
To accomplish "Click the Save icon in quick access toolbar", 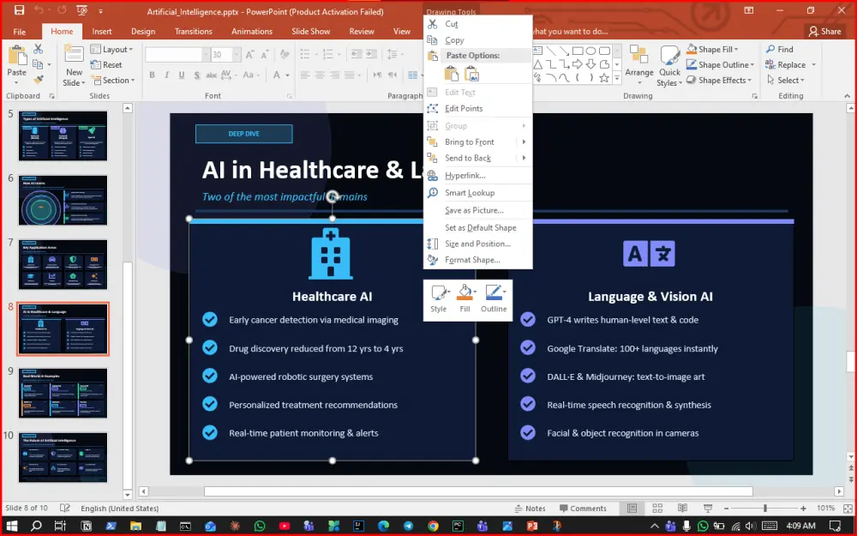I will pyautogui.click(x=19, y=10).
